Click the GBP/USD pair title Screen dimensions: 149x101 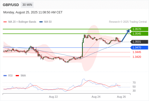tap(11, 5)
